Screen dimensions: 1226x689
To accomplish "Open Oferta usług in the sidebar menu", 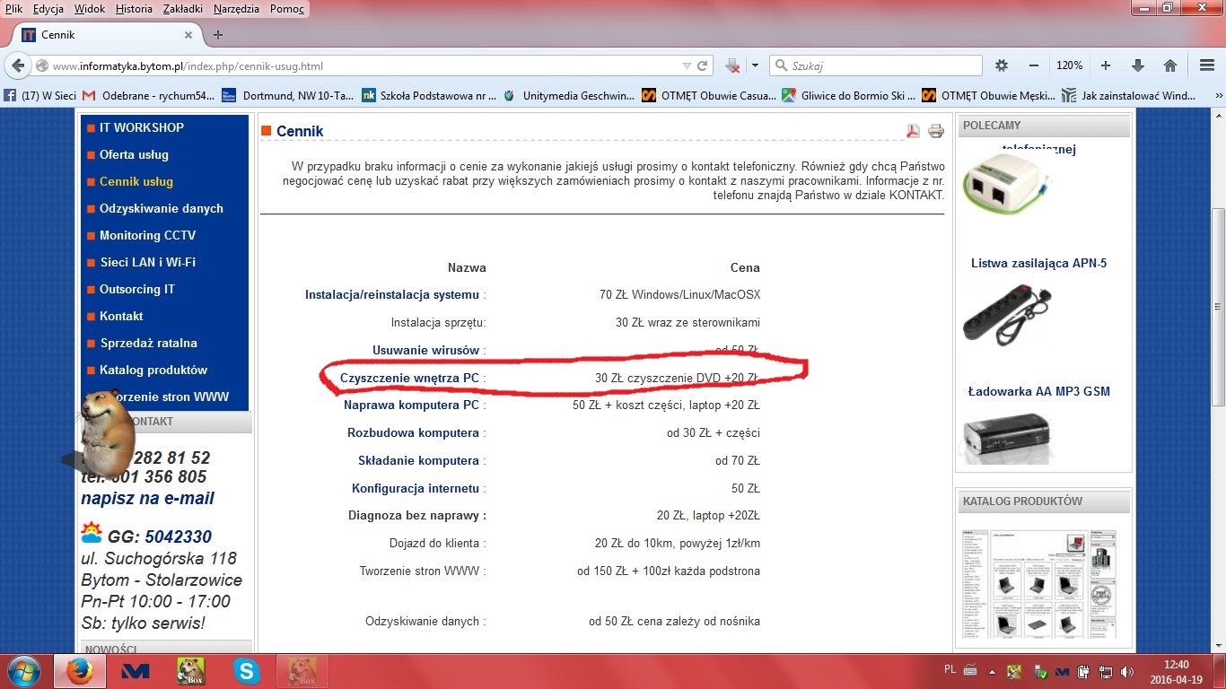I will [134, 154].
